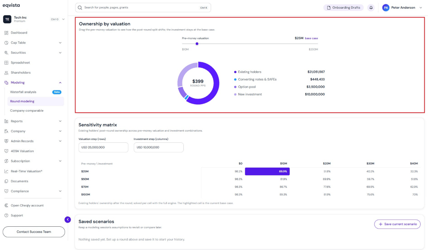Click the 409A Valuation icon
Image resolution: width=428 pixels, height=250 pixels.
tap(6, 151)
